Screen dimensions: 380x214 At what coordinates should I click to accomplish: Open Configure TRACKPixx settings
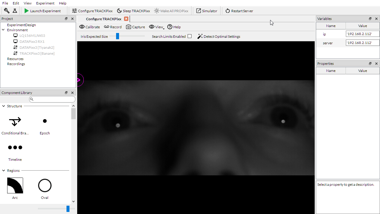pyautogui.click(x=92, y=11)
